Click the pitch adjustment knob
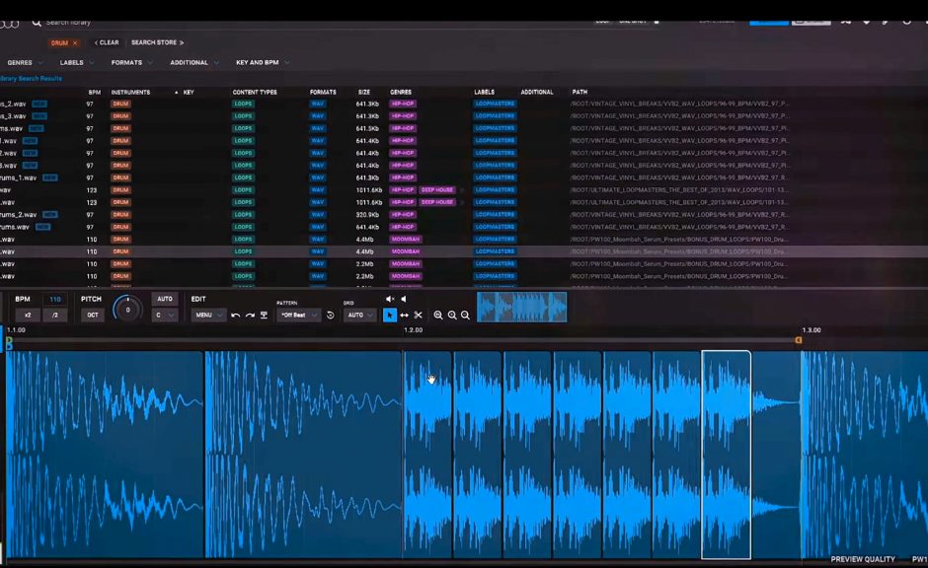The width and height of the screenshot is (928, 568). coord(127,309)
